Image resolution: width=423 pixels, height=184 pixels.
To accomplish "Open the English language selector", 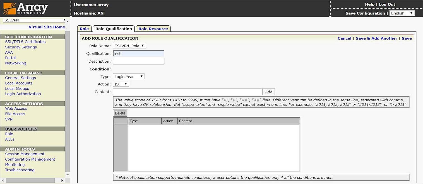I will coord(402,13).
